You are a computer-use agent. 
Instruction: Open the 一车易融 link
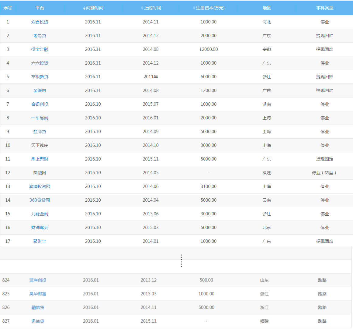(40, 118)
